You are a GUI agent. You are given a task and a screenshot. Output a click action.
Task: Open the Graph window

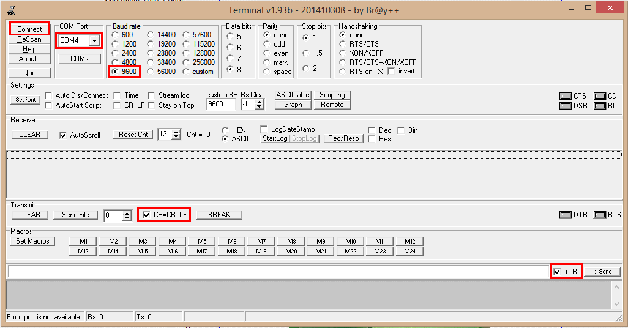point(293,105)
